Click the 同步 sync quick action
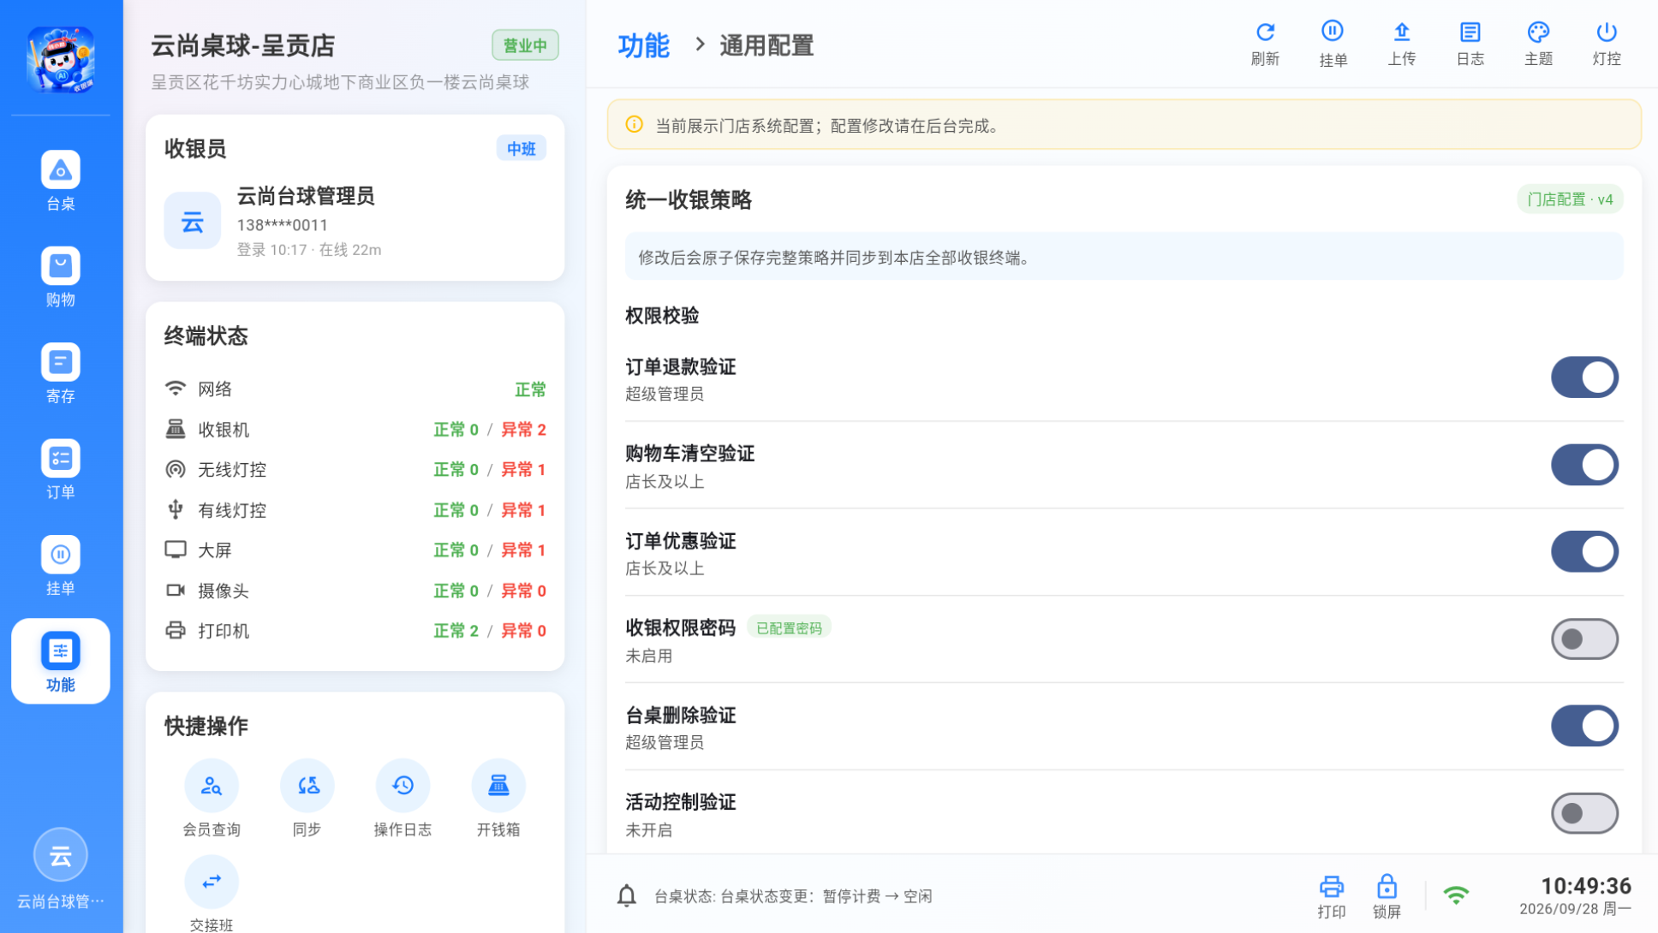 pos(307,799)
